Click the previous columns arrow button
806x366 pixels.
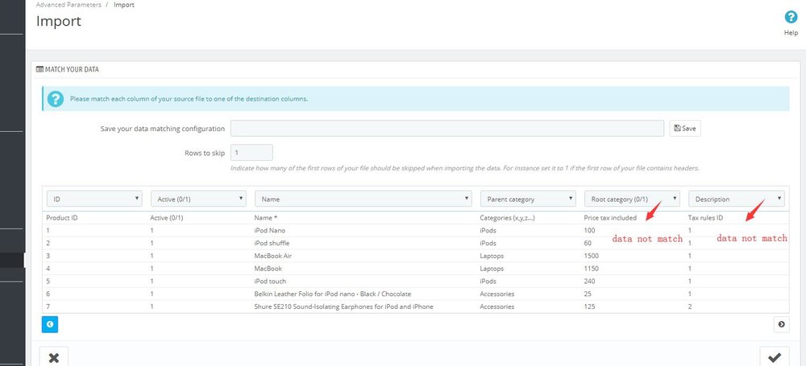(x=50, y=324)
